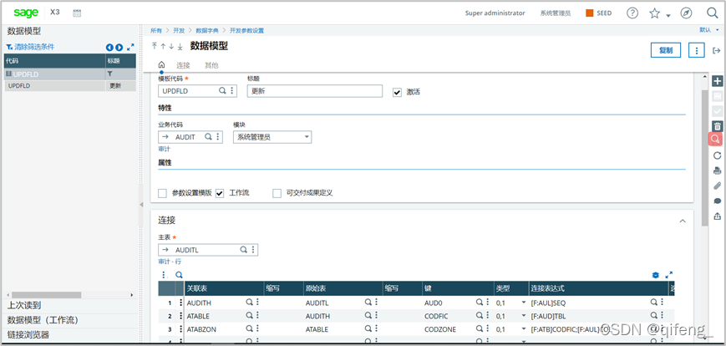Click the grid search magnifier icon
This screenshot has height=346, width=726.
179,275
